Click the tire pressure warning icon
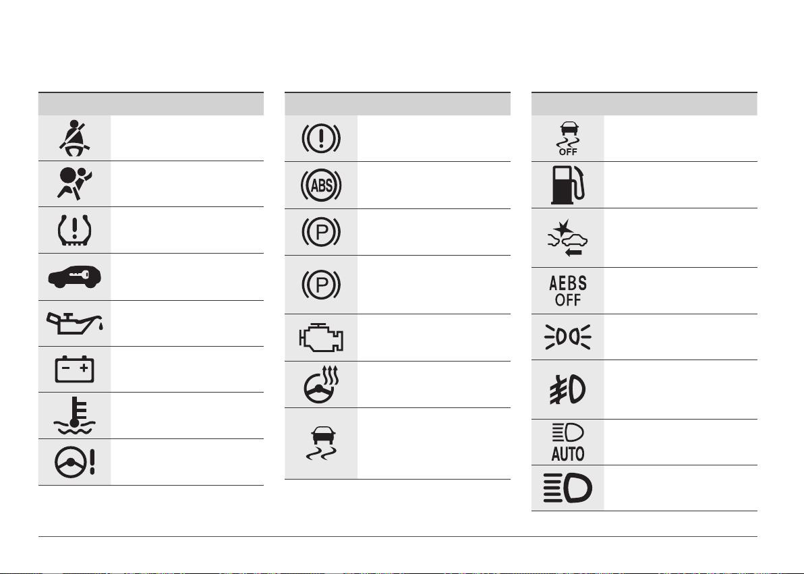The image size is (804, 574). pyautogui.click(x=74, y=230)
